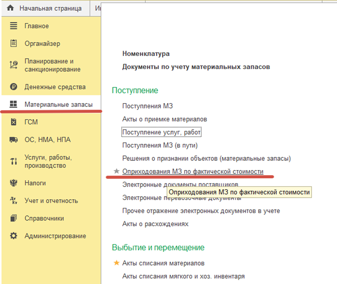Open the Органайзер section

click(42, 44)
